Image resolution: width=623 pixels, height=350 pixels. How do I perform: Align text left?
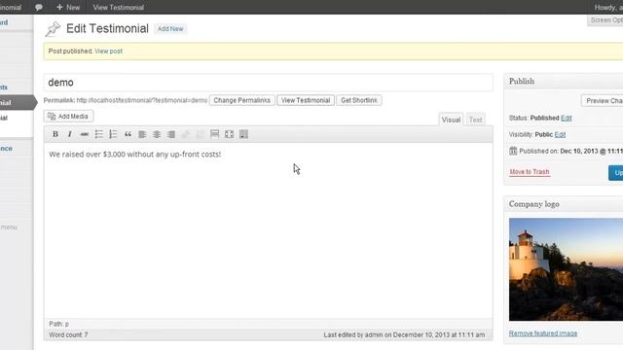(142, 134)
